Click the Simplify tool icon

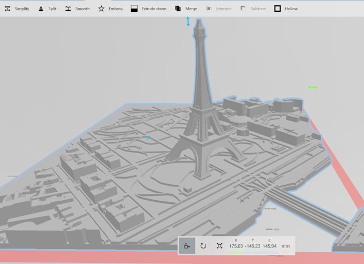coord(7,9)
